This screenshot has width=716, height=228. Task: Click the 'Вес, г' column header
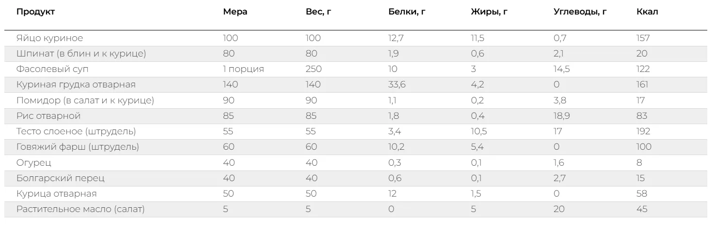[318, 12]
